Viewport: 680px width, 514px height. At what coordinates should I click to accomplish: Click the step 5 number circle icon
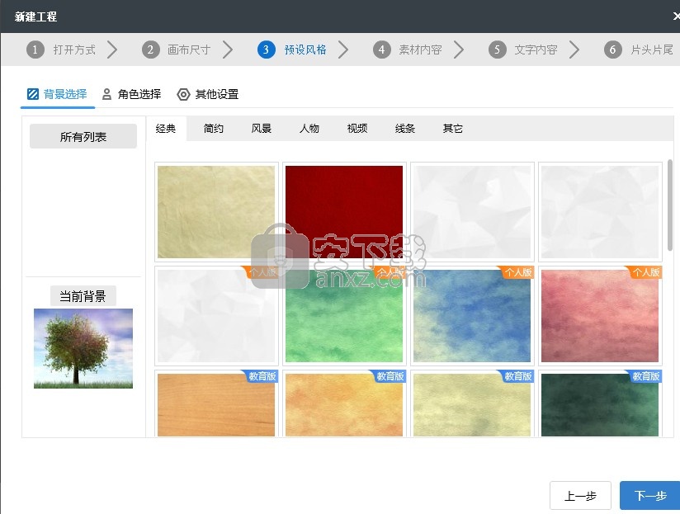(x=497, y=50)
